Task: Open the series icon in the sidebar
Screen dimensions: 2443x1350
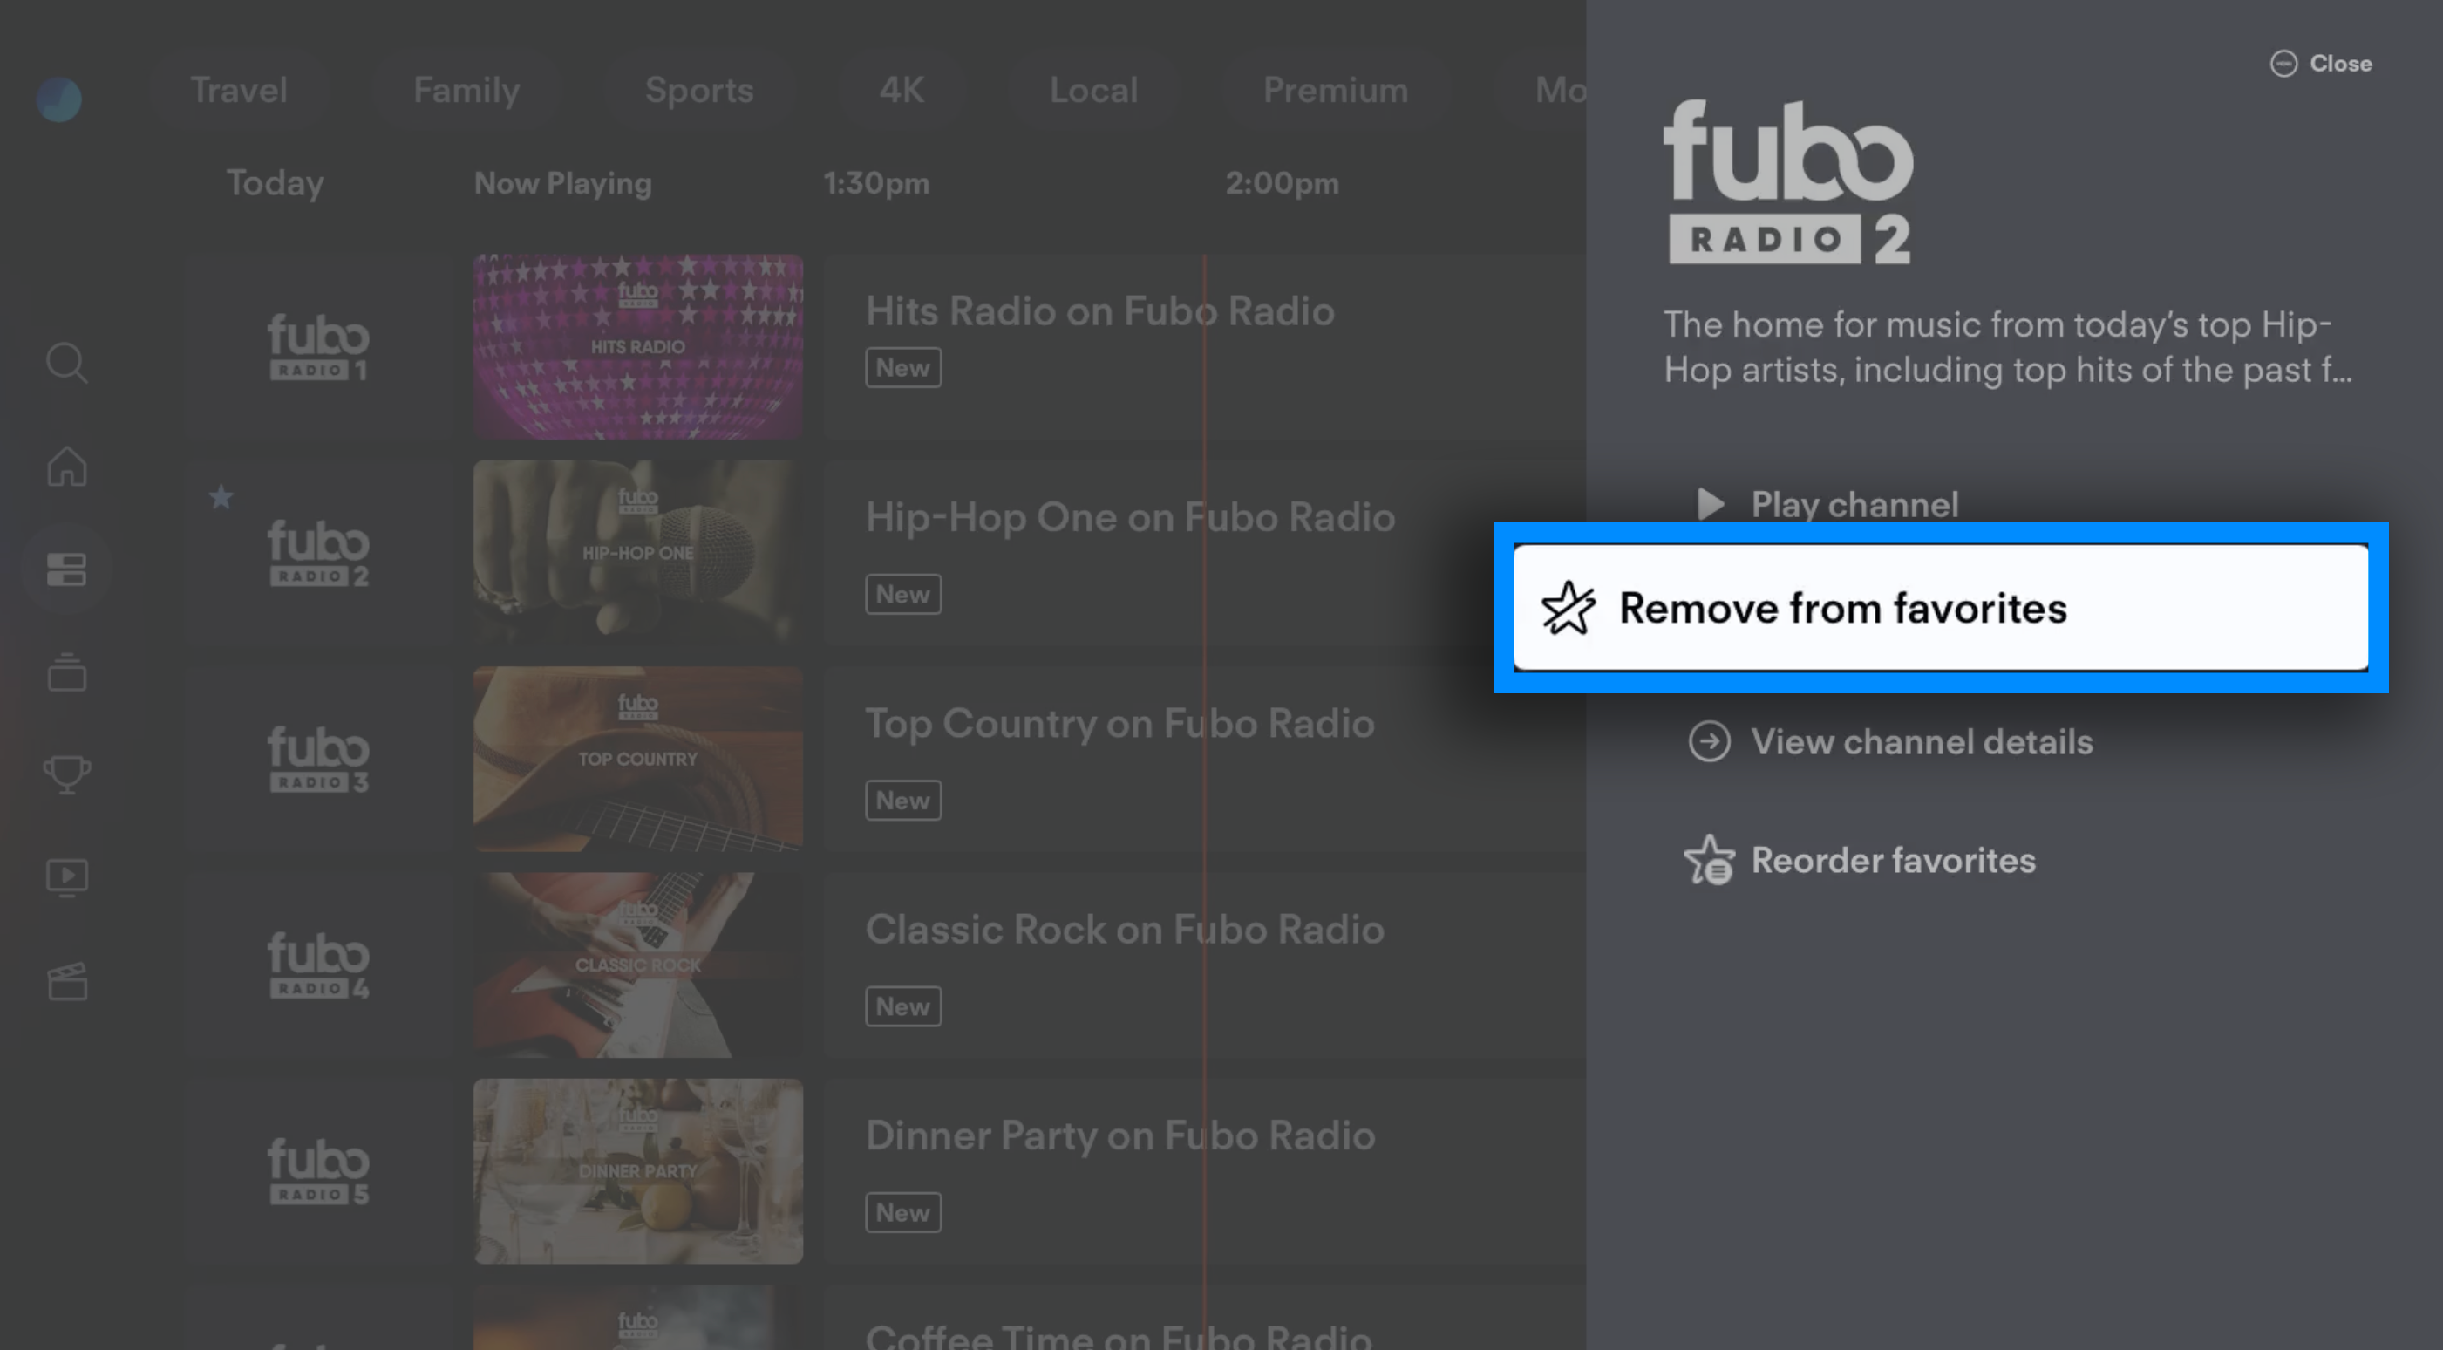Action: [67, 672]
